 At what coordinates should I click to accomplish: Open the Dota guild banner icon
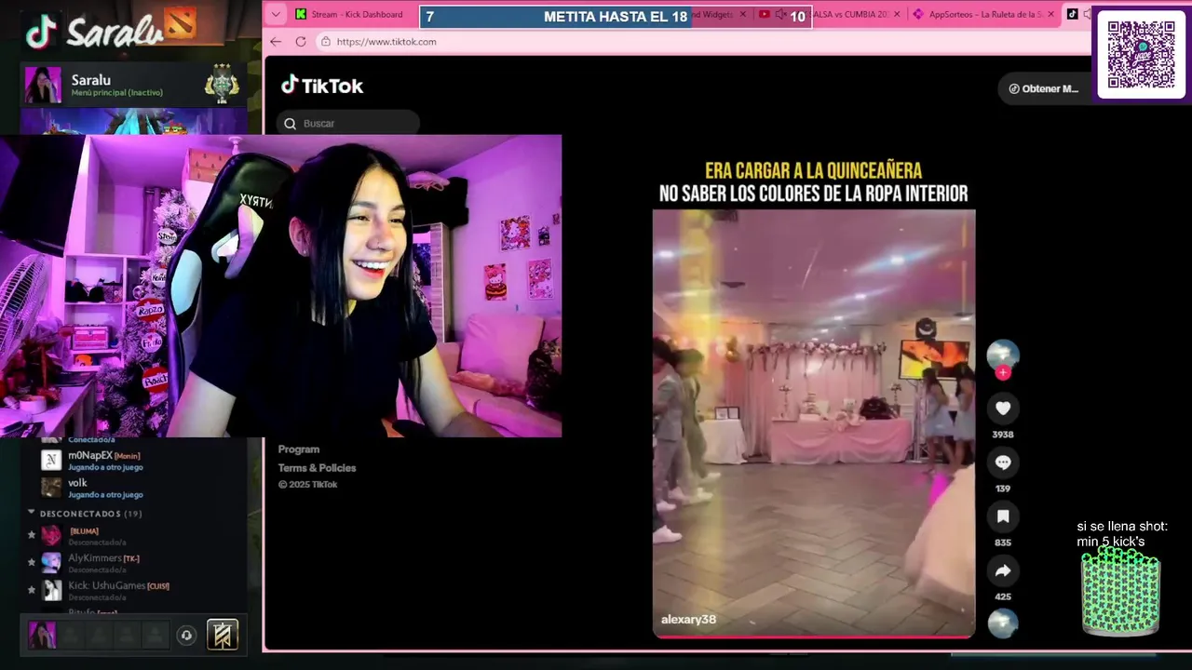(223, 635)
